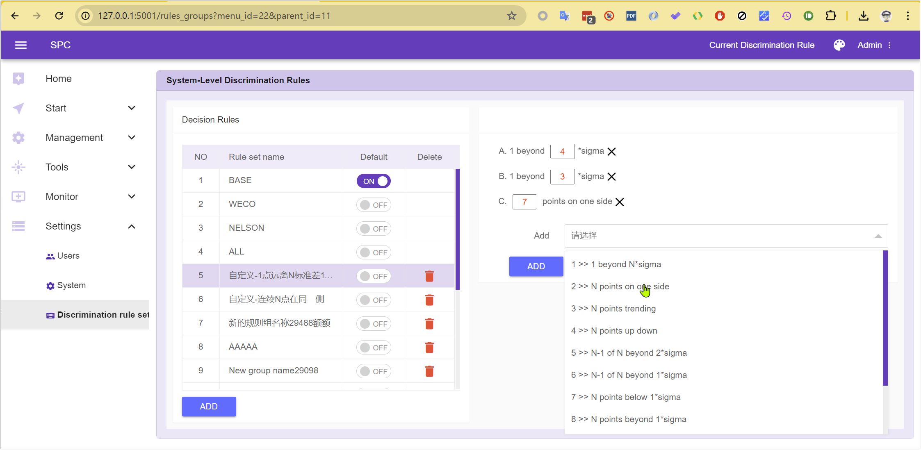Image resolution: width=921 pixels, height=450 pixels.
Task: Click ADD below rule sets table
Action: [209, 407]
